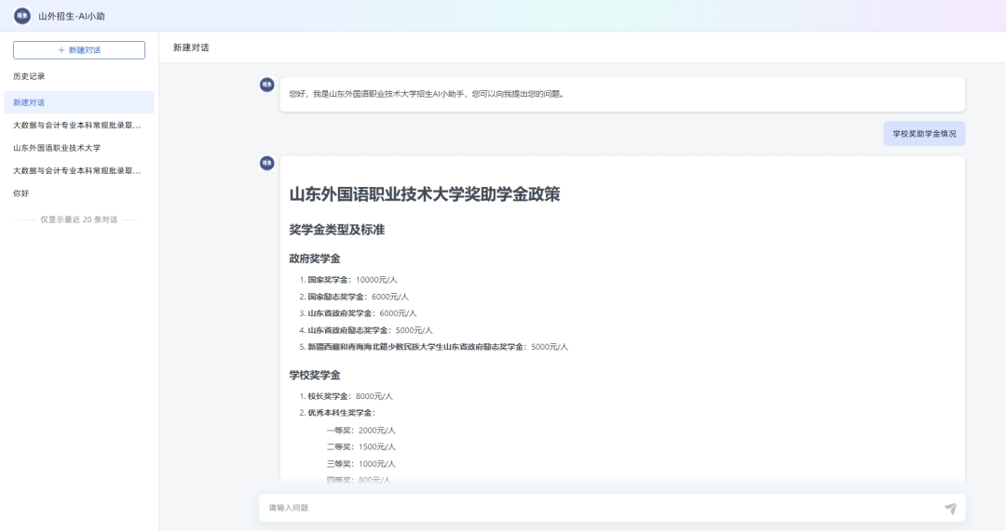The image size is (1006, 532).
Task: Click the 政府奖学金 section heading
Action: click(x=315, y=259)
